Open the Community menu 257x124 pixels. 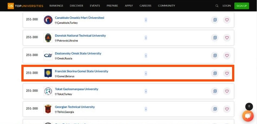click(x=166, y=6)
